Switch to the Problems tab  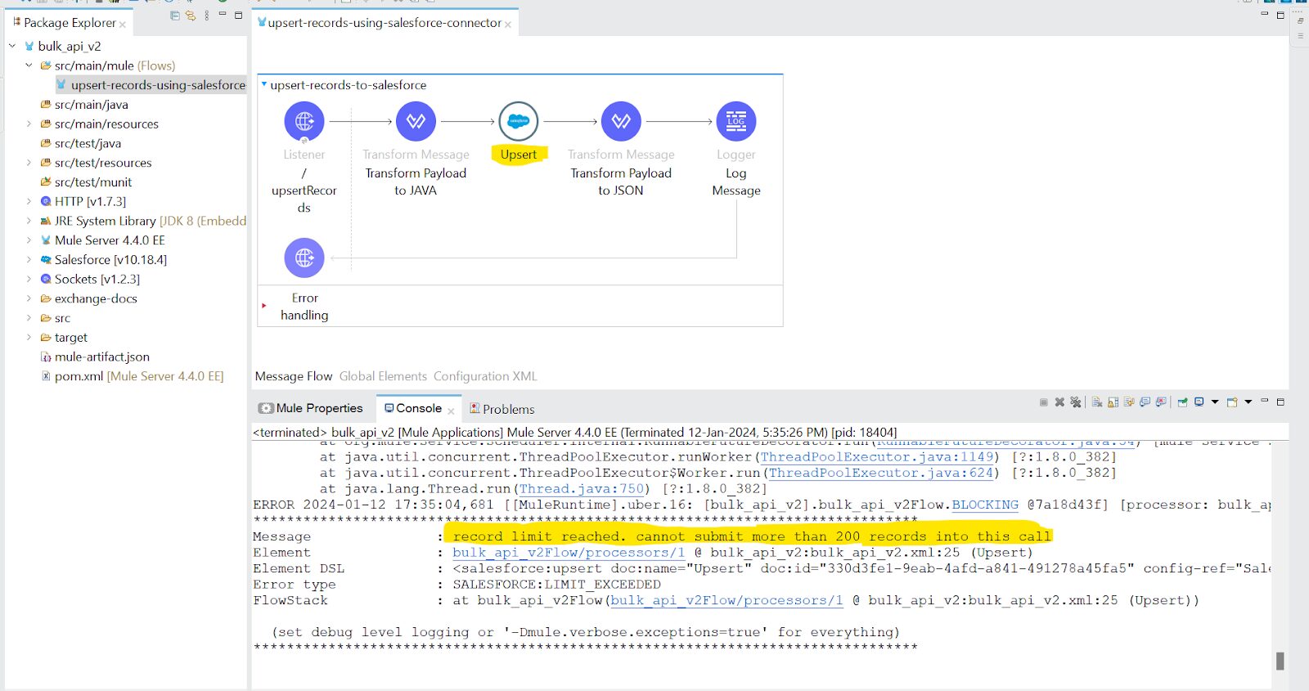coord(502,409)
